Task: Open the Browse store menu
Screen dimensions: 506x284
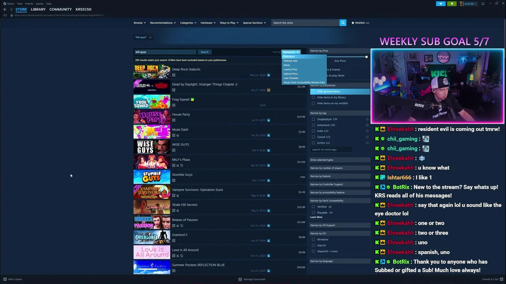Action: [x=139, y=23]
